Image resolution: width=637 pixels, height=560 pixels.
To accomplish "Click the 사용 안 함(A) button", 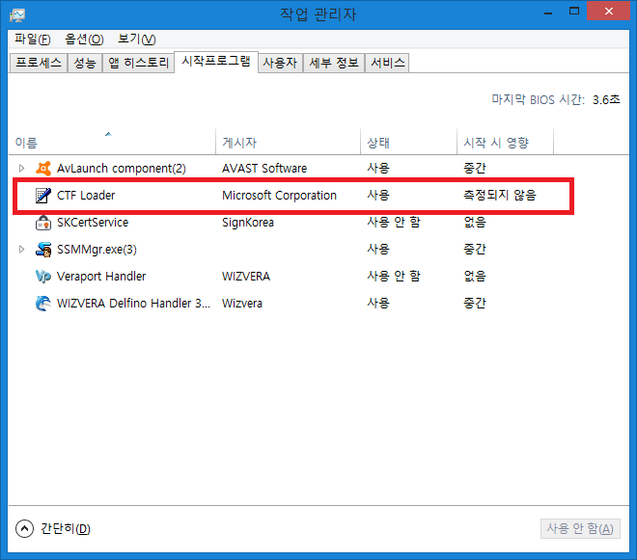I will [580, 529].
